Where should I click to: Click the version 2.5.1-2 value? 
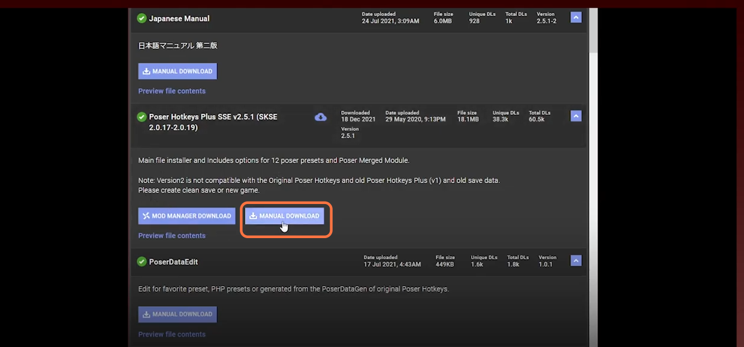[546, 21]
